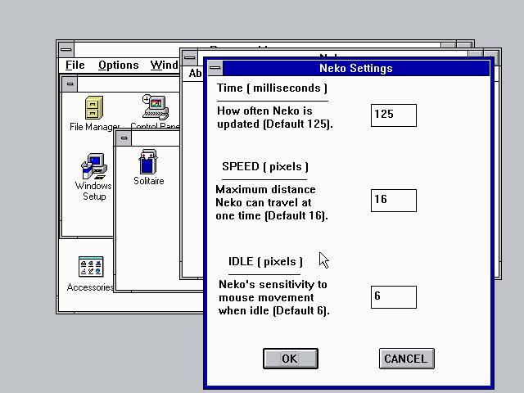Image resolution: width=524 pixels, height=393 pixels.
Task: Open control-menu box of File Manager group window
Action: click(x=70, y=84)
